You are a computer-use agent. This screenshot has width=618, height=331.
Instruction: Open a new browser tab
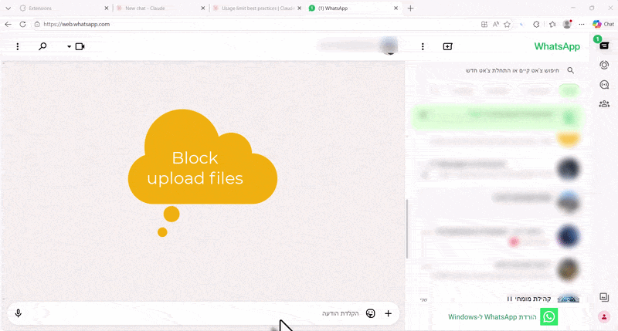[x=410, y=8]
